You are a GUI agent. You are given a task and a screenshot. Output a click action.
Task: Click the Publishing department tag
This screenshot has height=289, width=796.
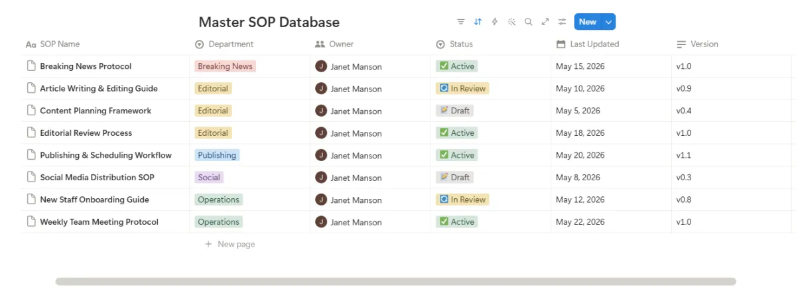click(217, 155)
